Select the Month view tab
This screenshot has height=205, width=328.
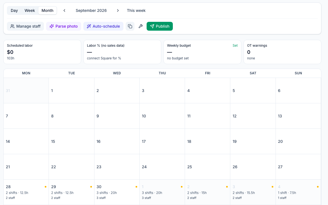47,10
